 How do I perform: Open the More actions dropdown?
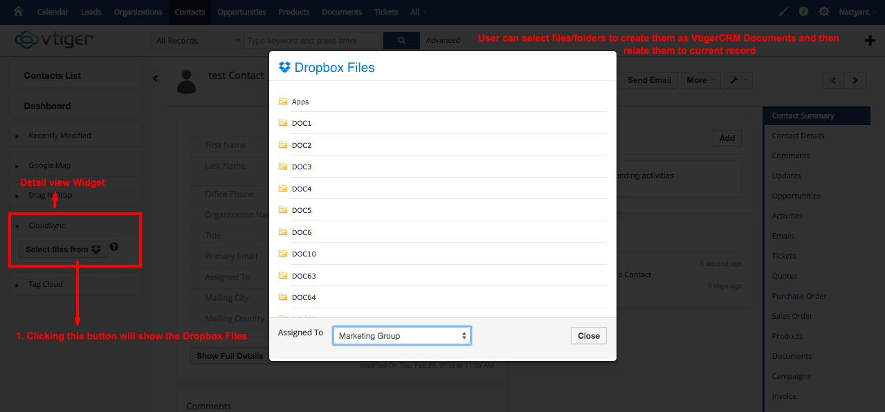click(701, 80)
